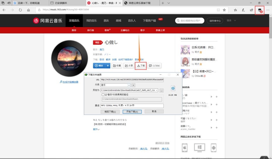This screenshot has width=272, height=159.
Task: Select 主播电台 in red subnav
Action: 125,30
